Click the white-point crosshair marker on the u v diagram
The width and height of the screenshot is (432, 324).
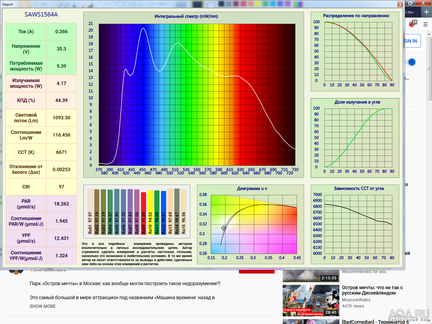point(224,228)
